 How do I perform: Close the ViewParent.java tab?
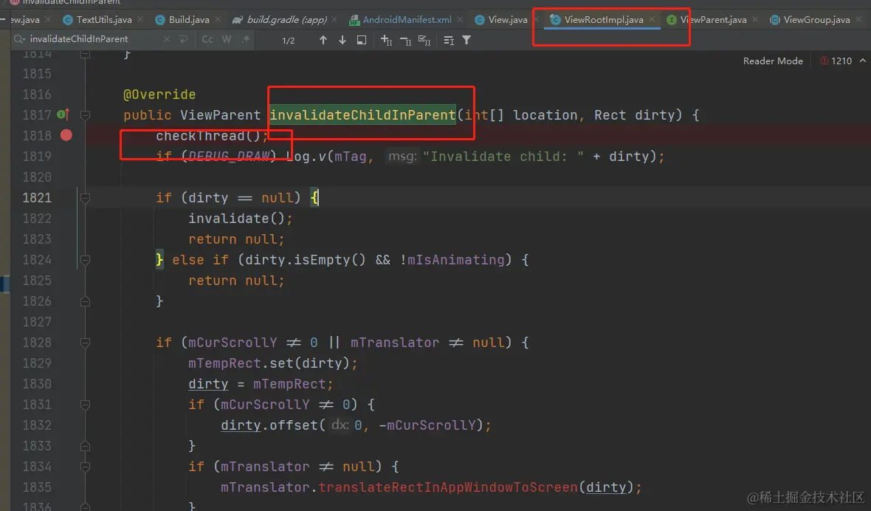tap(755, 19)
